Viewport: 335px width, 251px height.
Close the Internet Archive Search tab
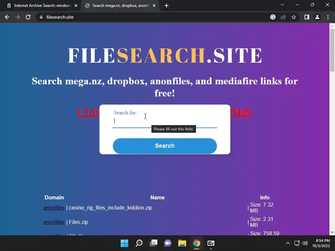coord(76,6)
